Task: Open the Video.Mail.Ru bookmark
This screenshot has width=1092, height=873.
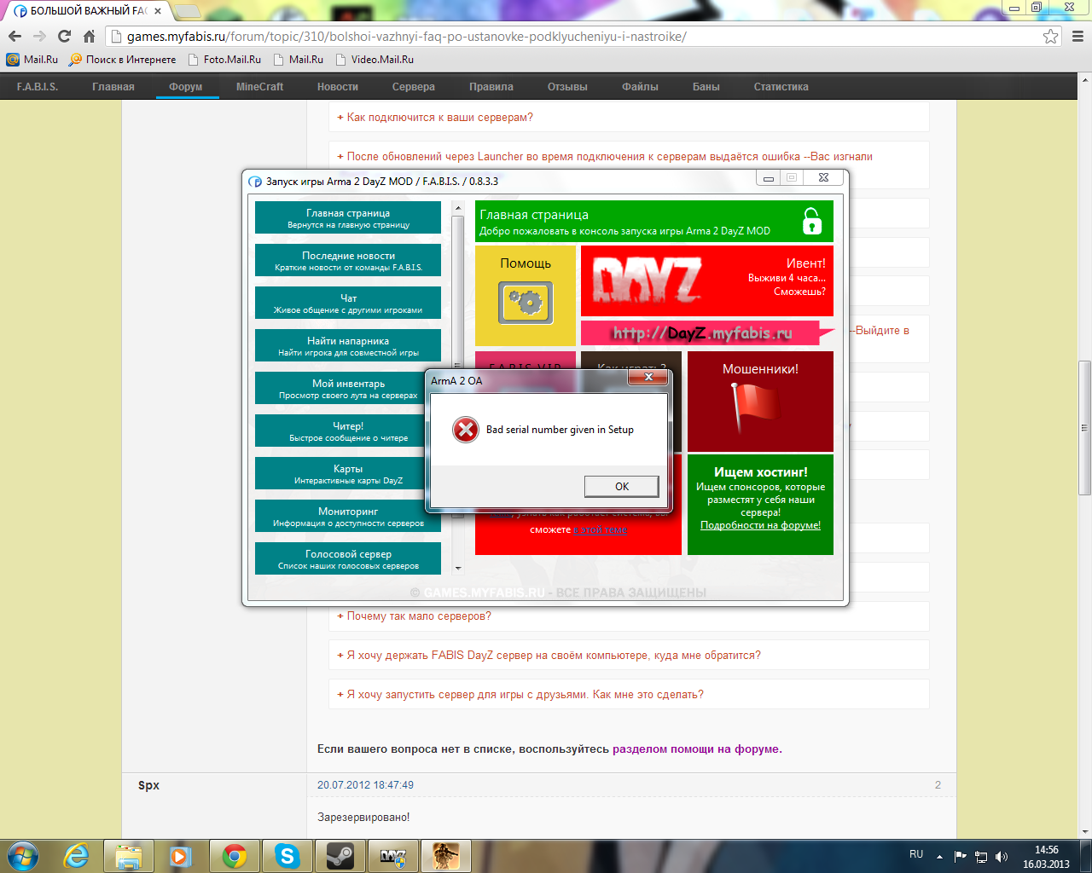Action: click(x=375, y=60)
